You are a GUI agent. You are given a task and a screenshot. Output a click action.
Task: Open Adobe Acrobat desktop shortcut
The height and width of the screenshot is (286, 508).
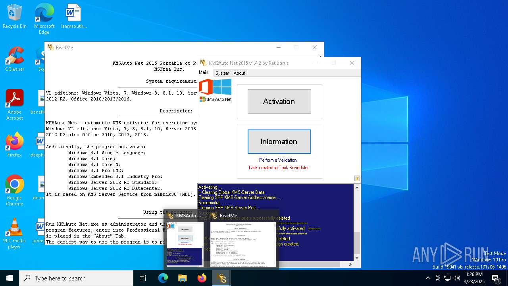click(15, 105)
